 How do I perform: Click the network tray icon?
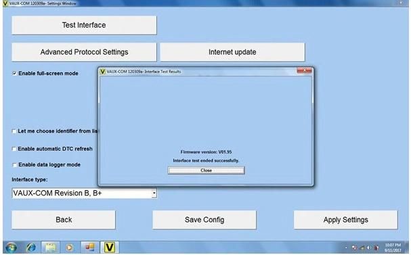pos(362,248)
